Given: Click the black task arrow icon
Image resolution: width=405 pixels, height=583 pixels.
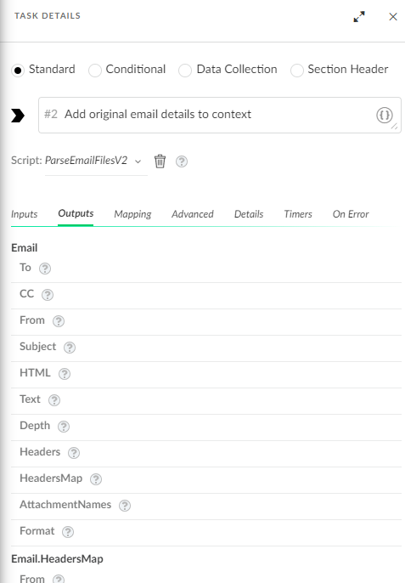Looking at the screenshot, I should pyautogui.click(x=18, y=116).
